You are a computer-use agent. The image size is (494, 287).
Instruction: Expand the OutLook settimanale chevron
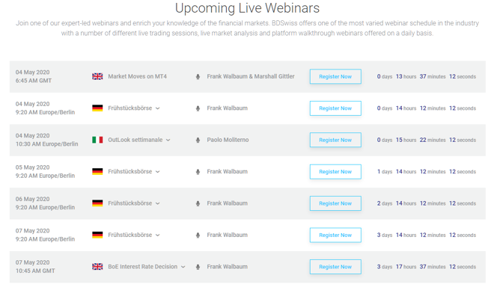[x=168, y=140]
